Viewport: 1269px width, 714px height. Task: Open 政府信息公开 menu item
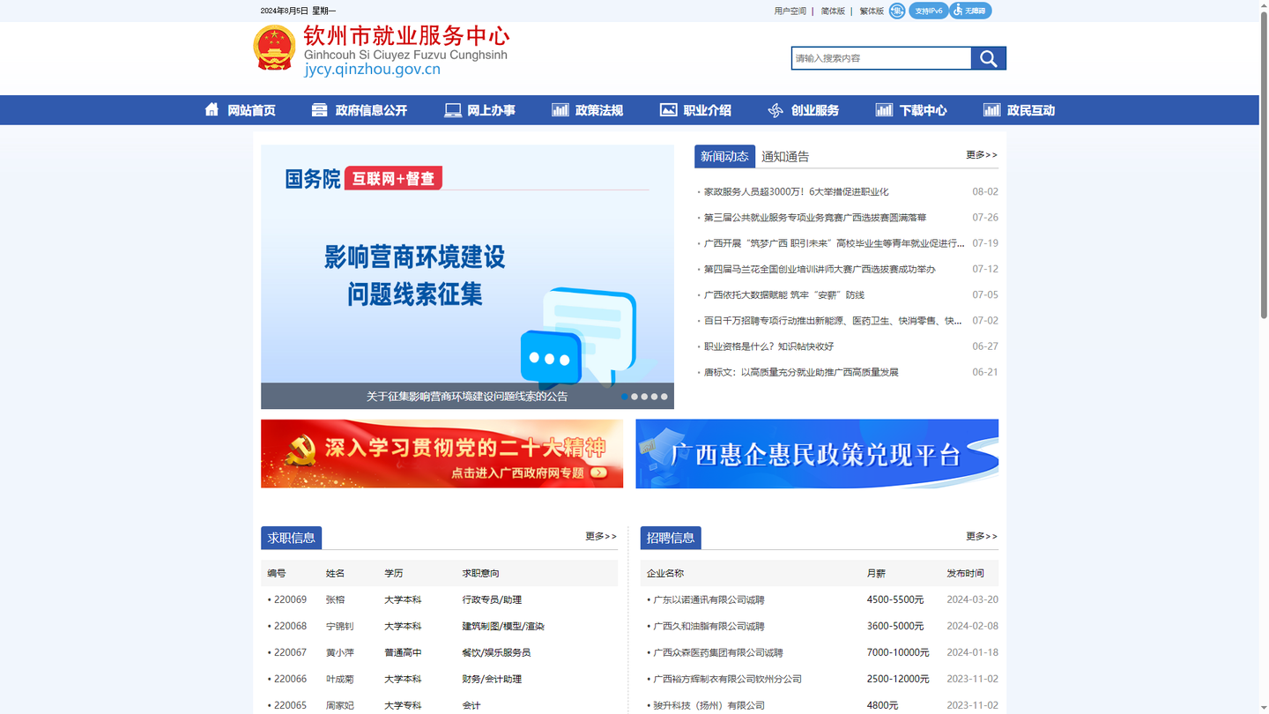(371, 110)
